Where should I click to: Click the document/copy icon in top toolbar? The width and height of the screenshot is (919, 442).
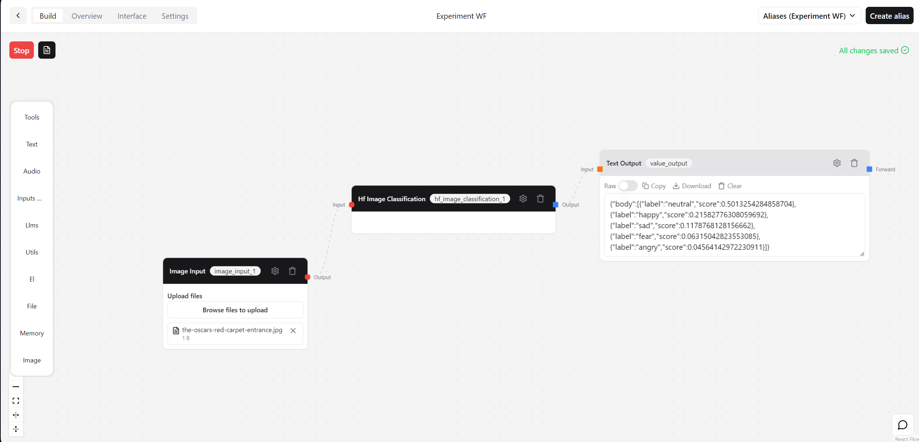[47, 50]
